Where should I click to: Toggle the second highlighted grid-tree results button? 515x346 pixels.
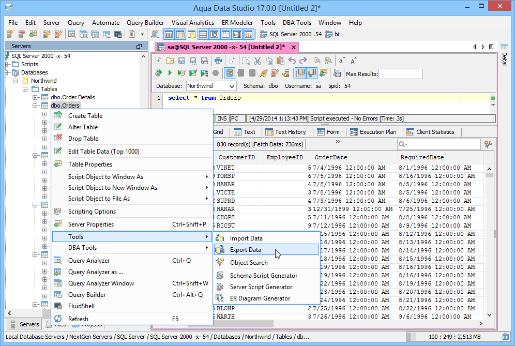[x=311, y=73]
